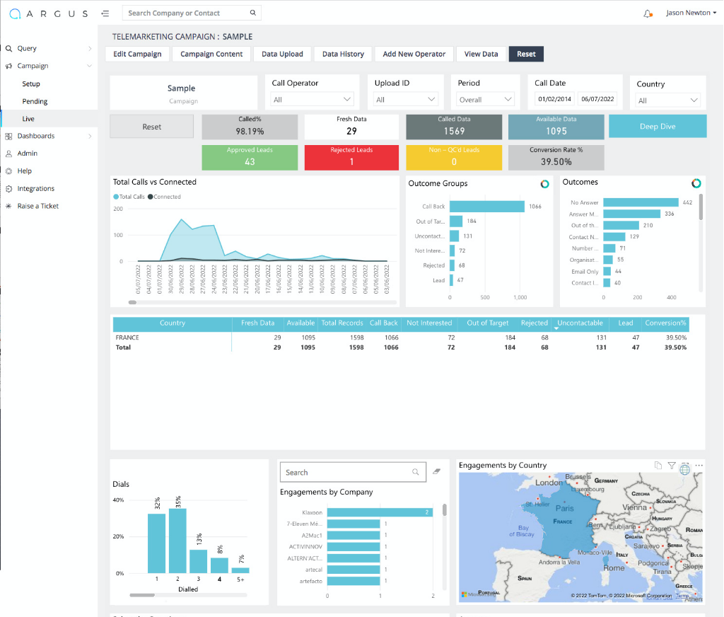This screenshot has width=724, height=617.
Task: Select the Call Back bar in Outcome Groups
Action: tap(487, 207)
